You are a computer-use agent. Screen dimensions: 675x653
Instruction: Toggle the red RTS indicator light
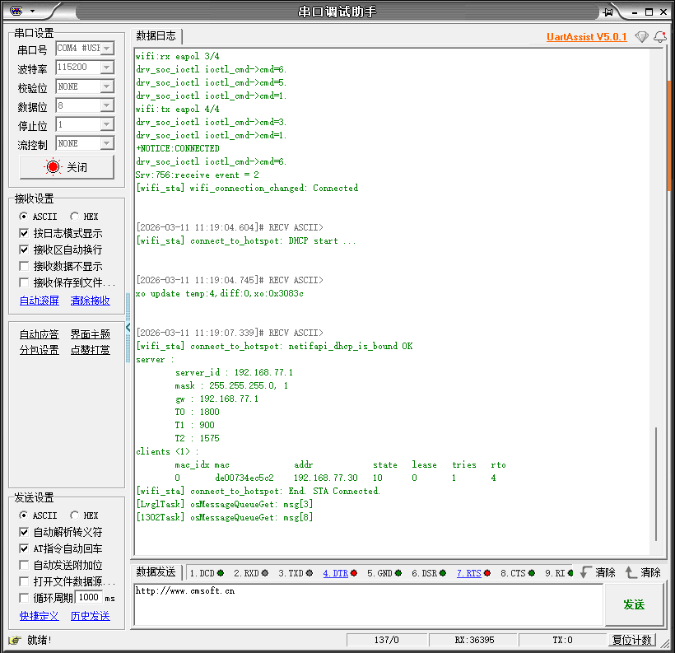click(x=487, y=573)
